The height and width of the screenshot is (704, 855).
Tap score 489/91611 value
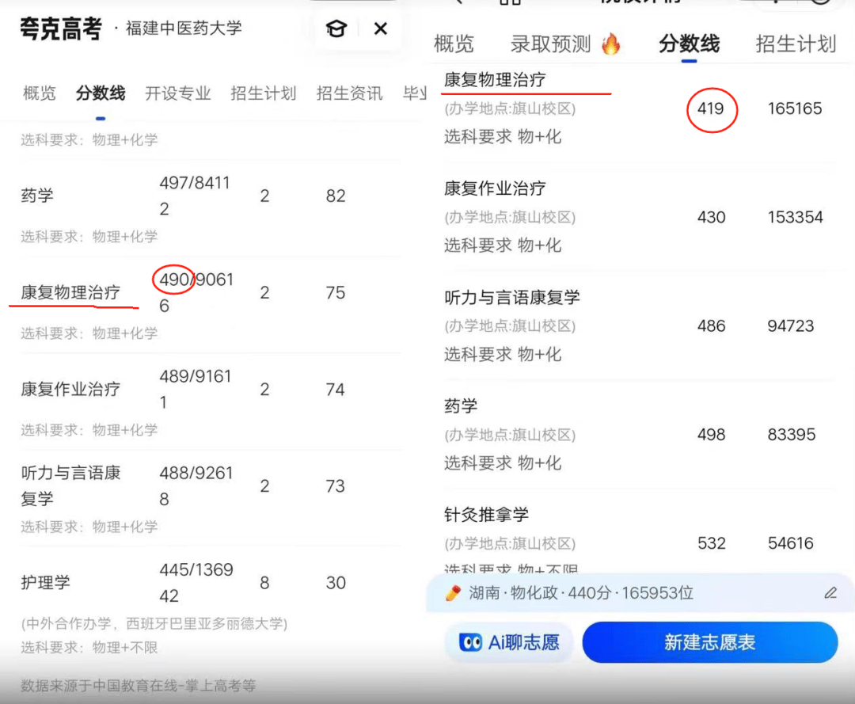(196, 390)
